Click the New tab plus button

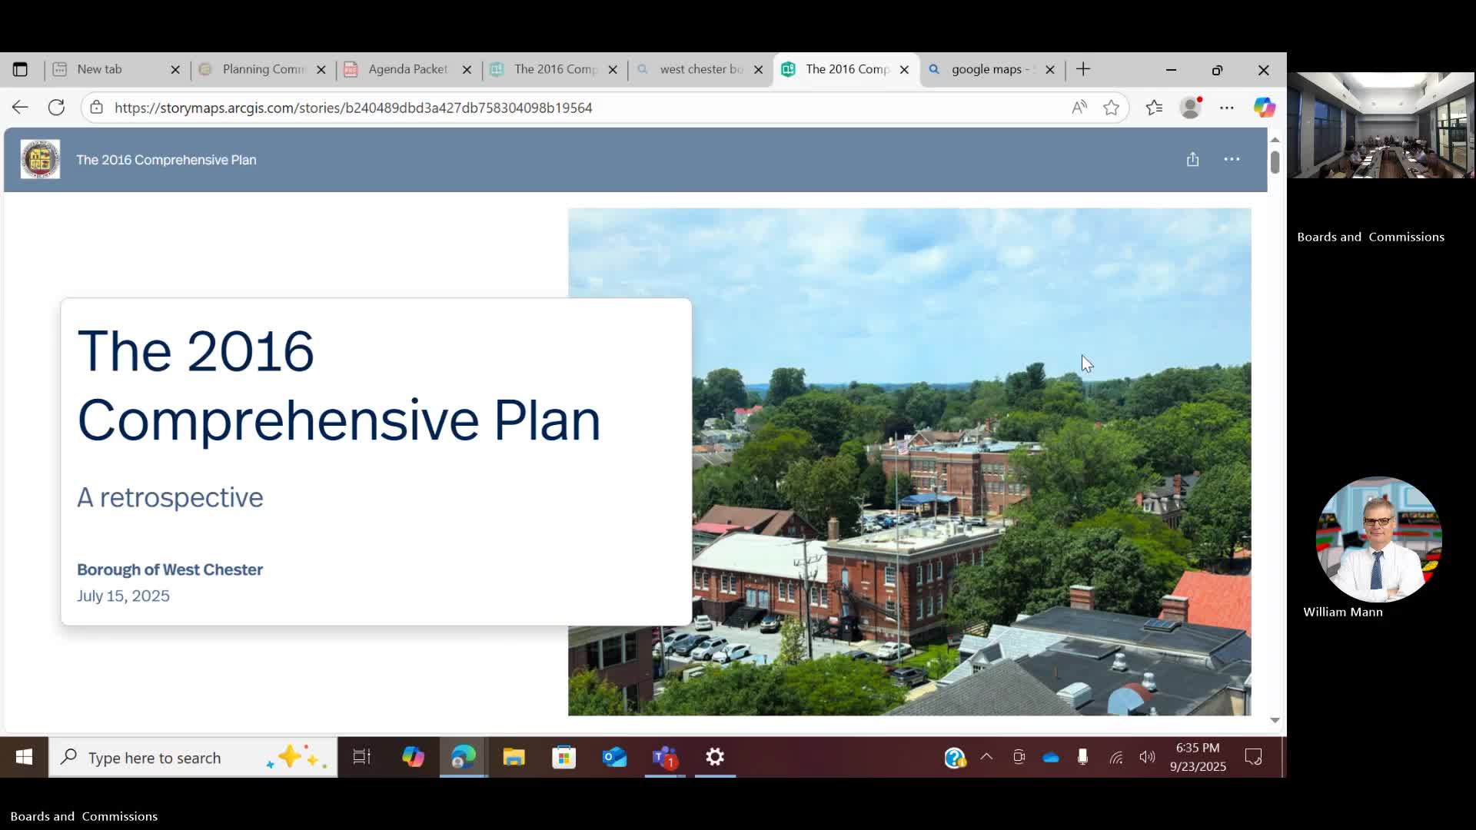click(1083, 69)
